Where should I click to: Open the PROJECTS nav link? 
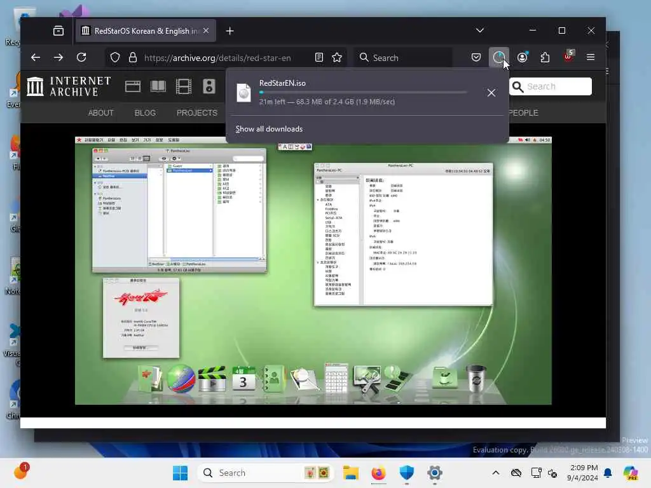pos(197,113)
